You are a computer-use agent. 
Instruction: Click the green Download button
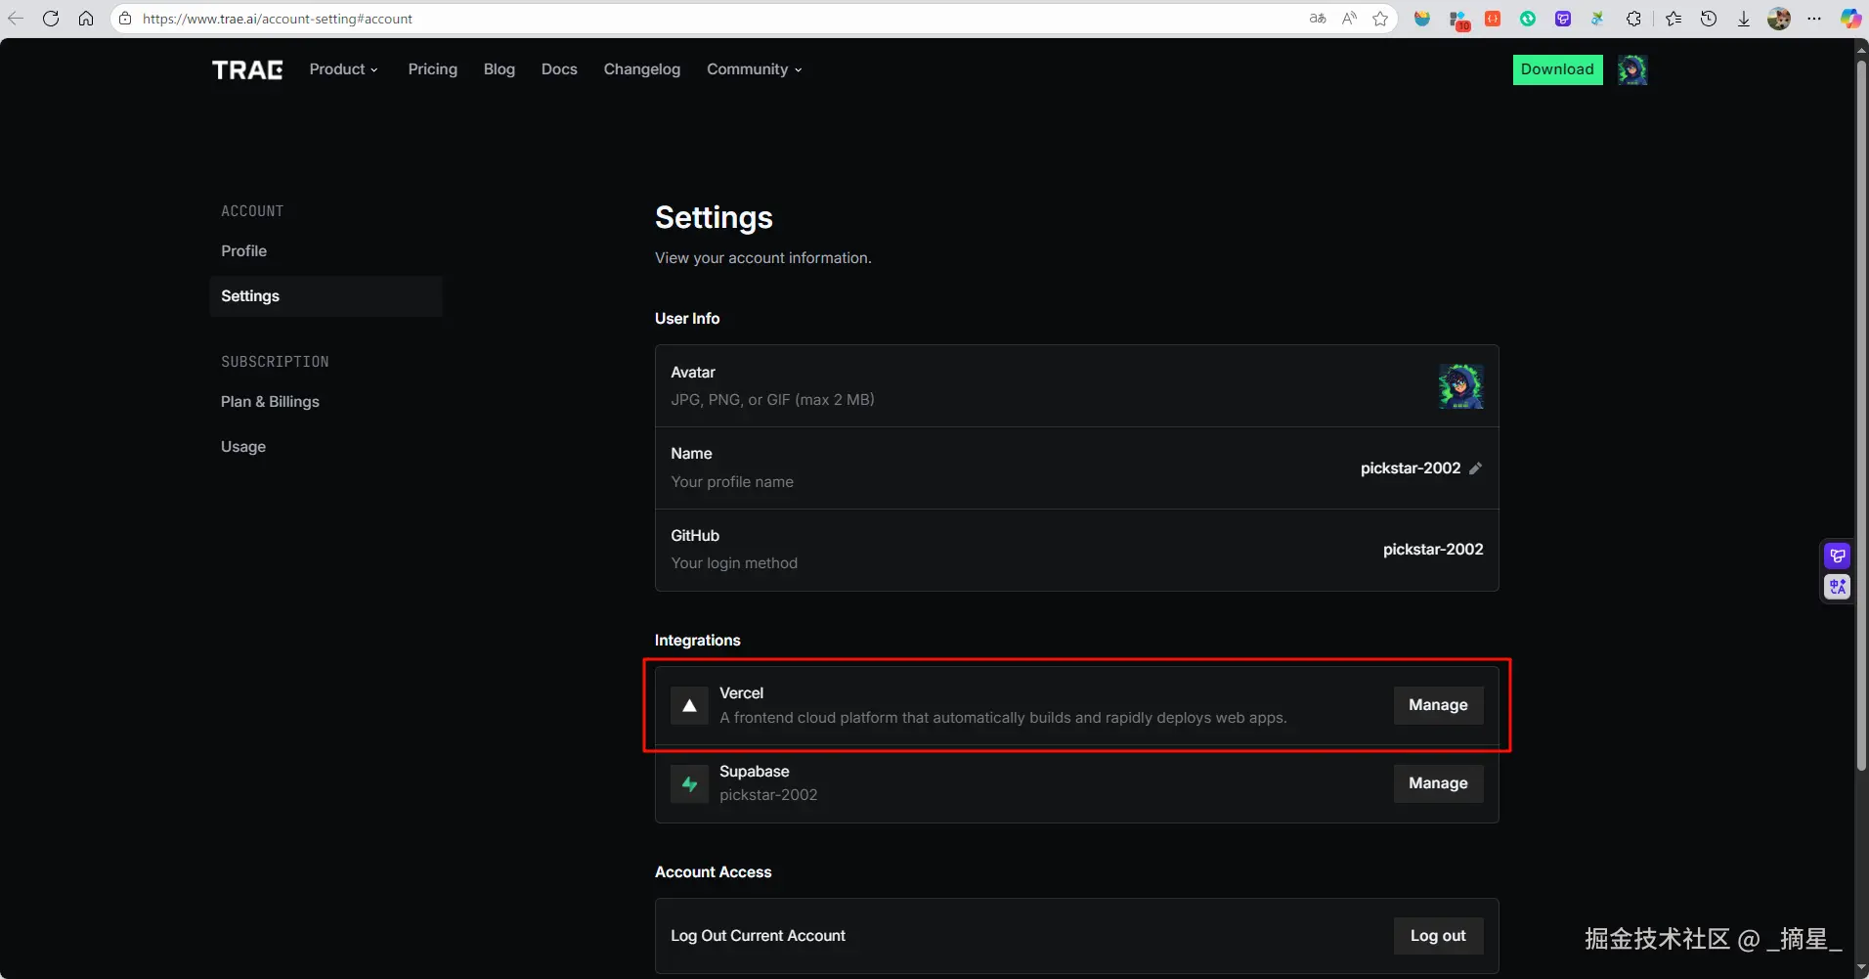1558,69
